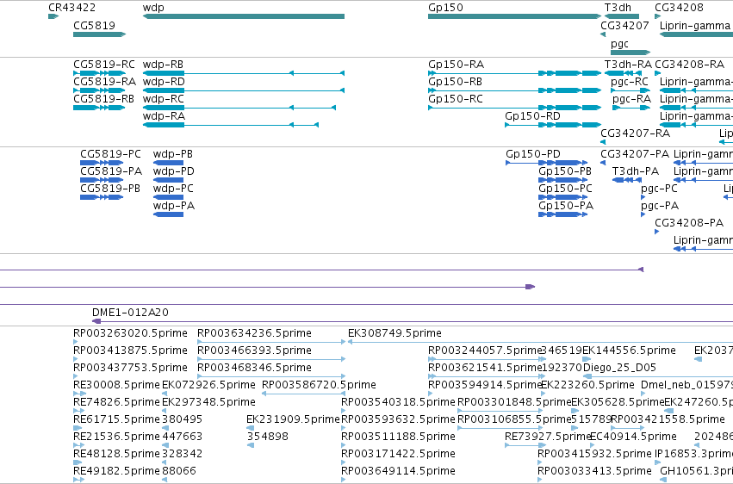733x484 pixels.
Task: Click the DME1-012A20 clone feature
Action: click(x=413, y=321)
